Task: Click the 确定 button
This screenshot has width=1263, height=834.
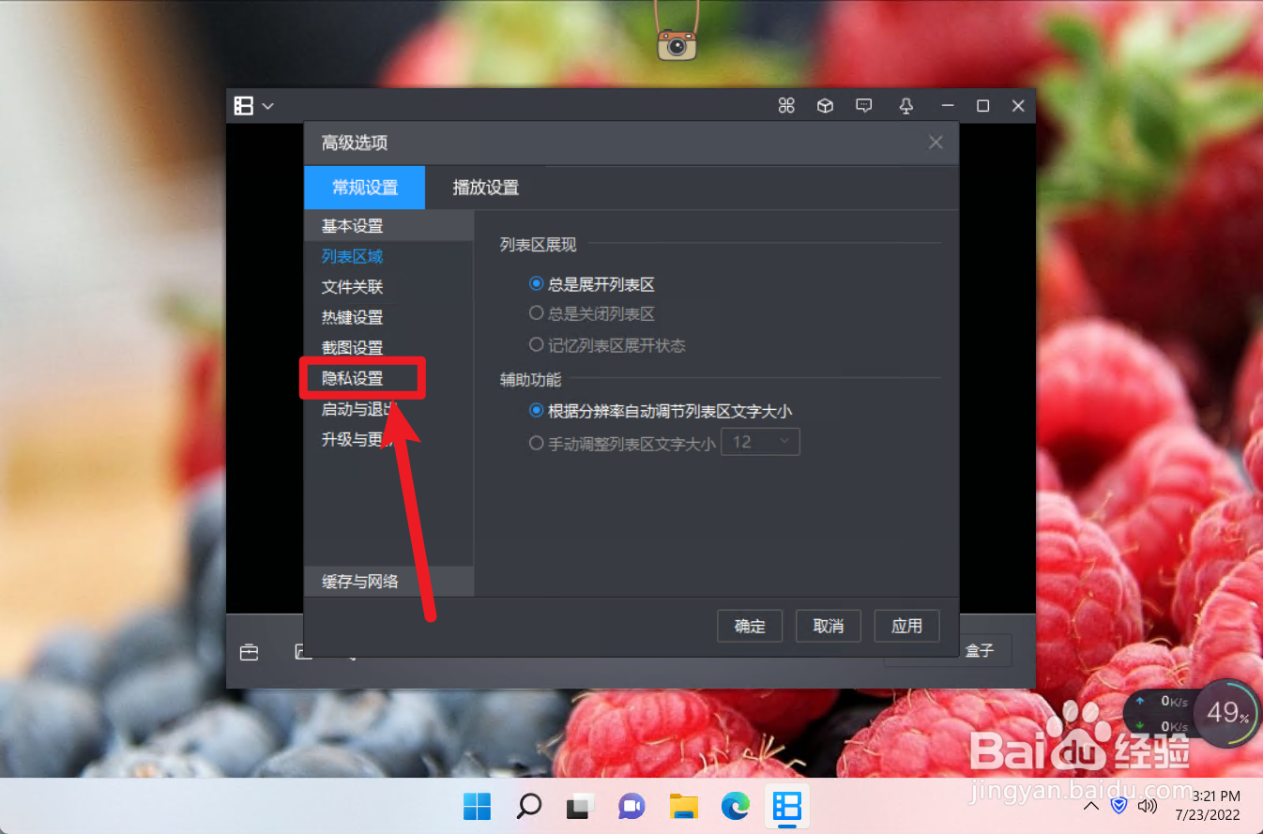Action: tap(750, 626)
